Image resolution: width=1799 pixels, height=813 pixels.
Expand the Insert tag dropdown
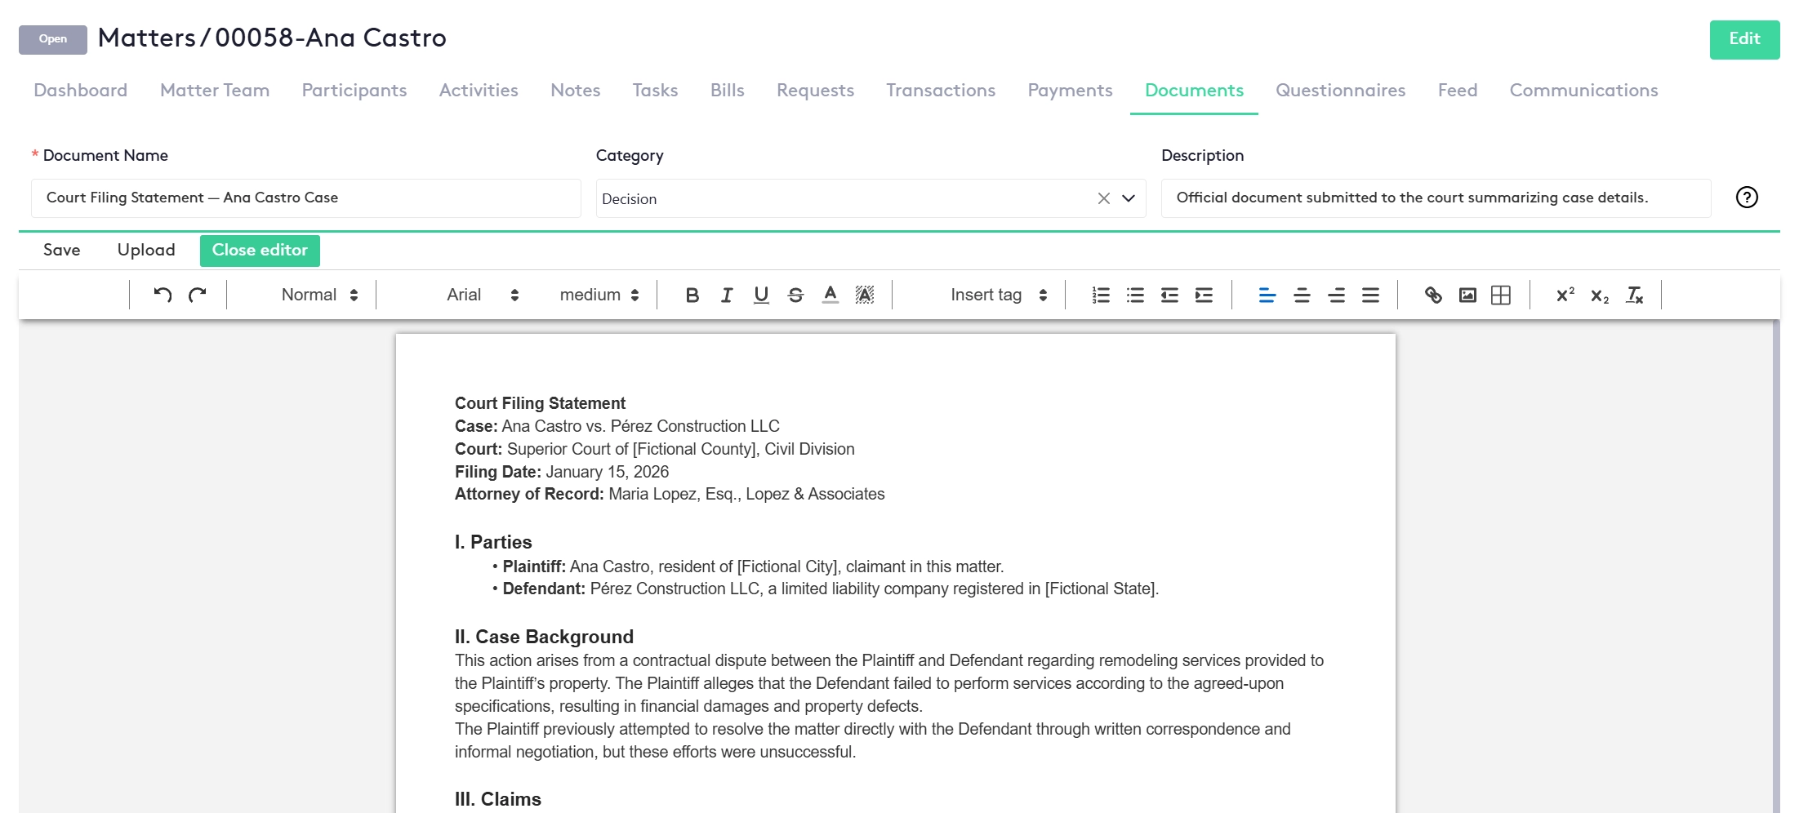[998, 295]
